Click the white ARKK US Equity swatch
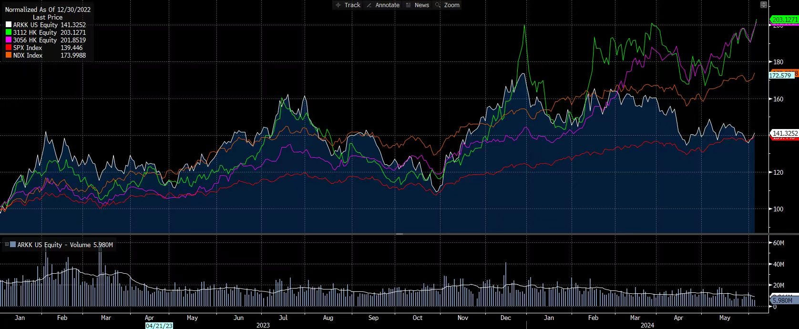Viewport: 799px width, 329px height. pyautogui.click(x=9, y=25)
